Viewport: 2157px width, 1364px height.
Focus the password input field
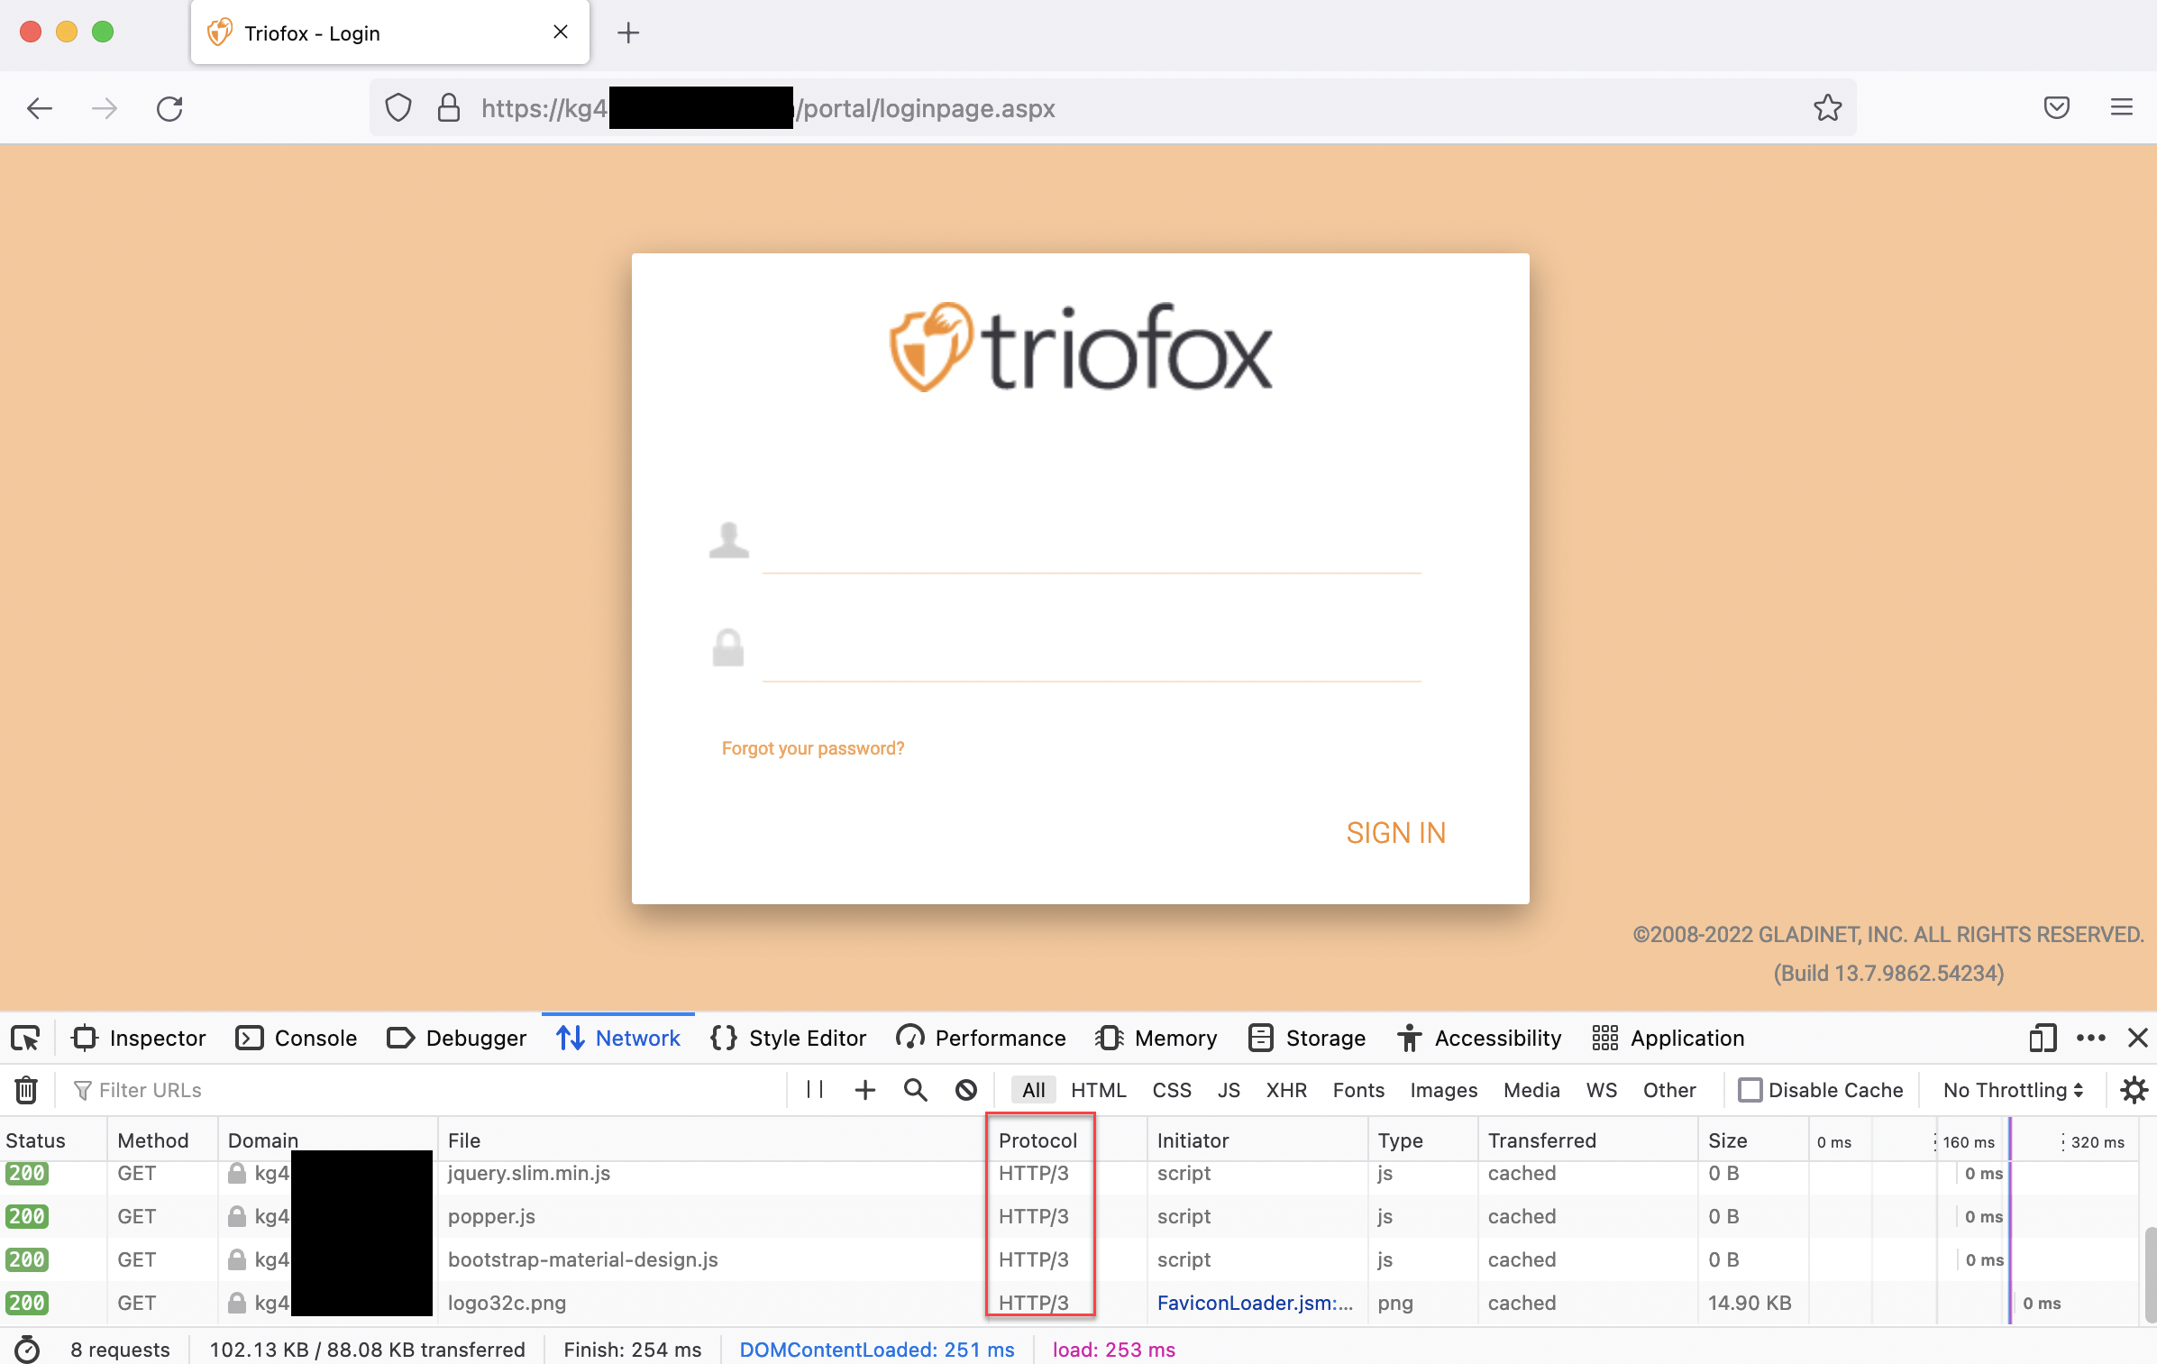1092,653
